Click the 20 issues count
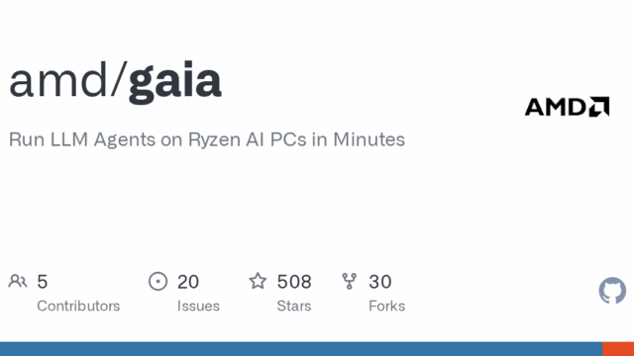This screenshot has height=356, width=634. tap(188, 282)
